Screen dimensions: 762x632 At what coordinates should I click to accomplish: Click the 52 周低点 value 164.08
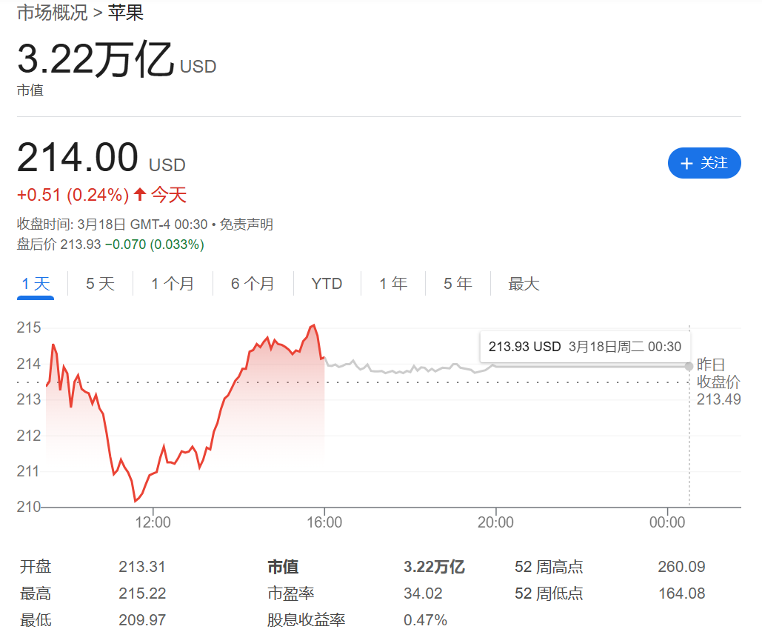point(681,593)
